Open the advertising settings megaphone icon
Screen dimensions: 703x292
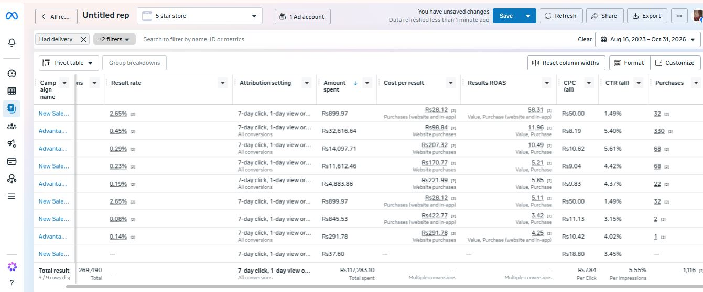(x=12, y=143)
